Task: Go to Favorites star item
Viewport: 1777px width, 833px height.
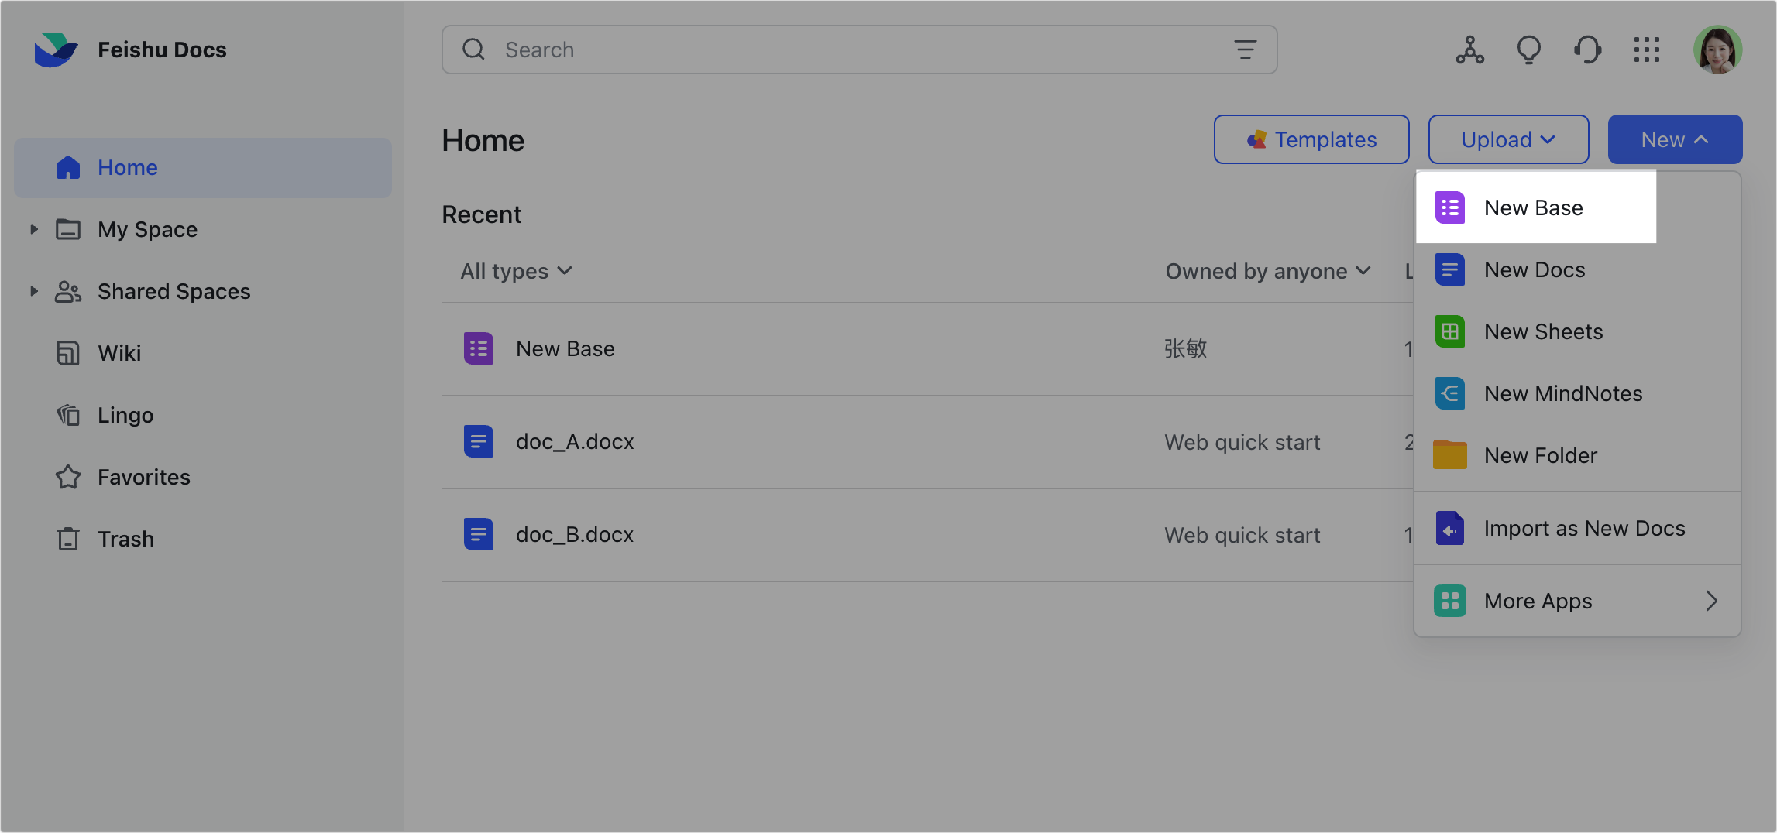Action: (x=143, y=477)
